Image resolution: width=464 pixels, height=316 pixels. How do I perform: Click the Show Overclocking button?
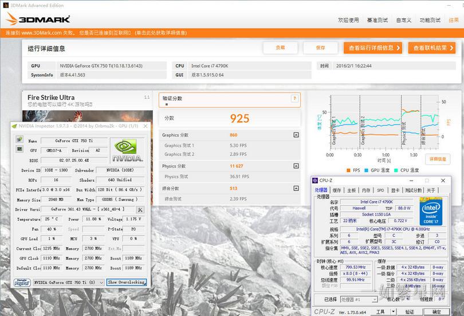(x=127, y=282)
